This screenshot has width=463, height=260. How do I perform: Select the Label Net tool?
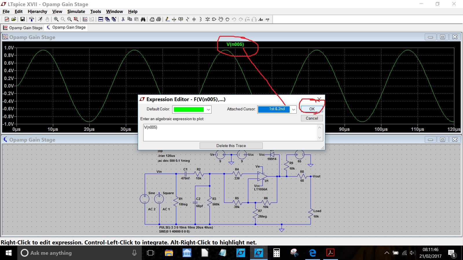coord(181,19)
